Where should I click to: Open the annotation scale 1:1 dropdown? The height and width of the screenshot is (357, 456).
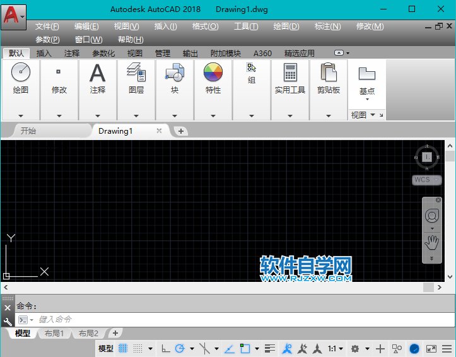[336, 348]
